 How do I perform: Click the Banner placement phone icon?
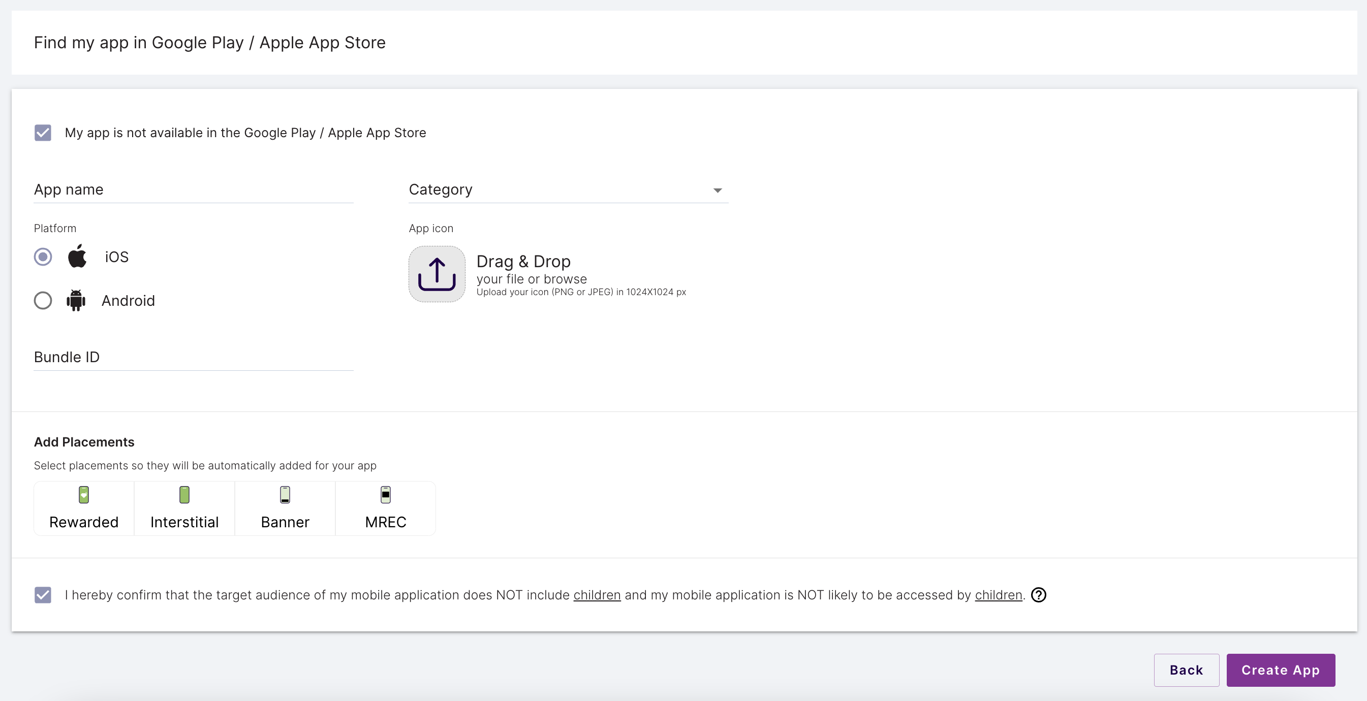285,495
